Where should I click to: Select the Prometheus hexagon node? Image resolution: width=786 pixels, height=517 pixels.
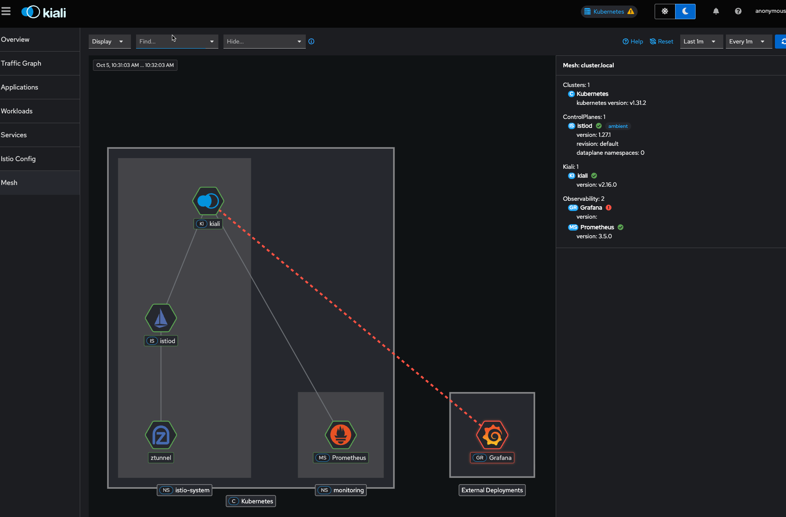[341, 435]
